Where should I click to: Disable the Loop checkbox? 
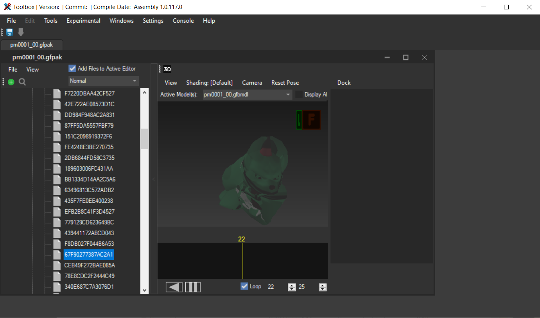[244, 286]
